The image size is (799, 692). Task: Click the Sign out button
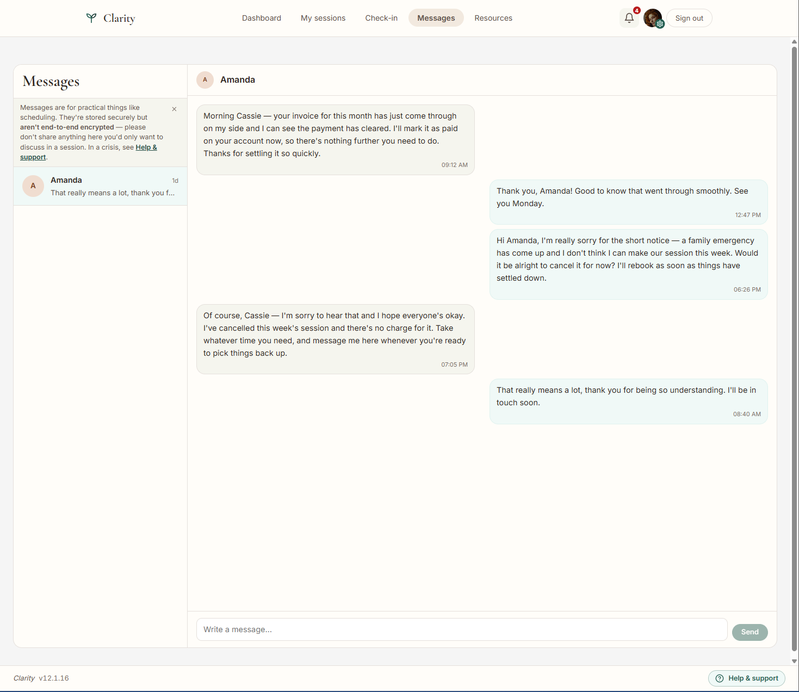(689, 18)
